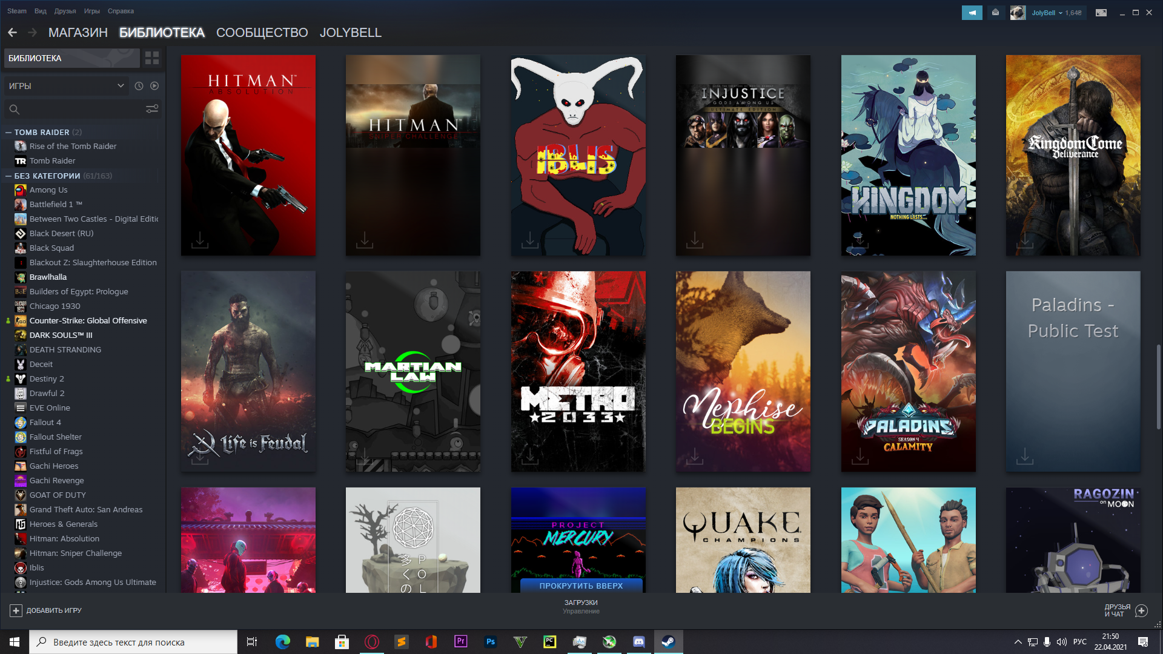Open Discord from the taskbar
Screen dimensions: 1163x654
tap(639, 642)
